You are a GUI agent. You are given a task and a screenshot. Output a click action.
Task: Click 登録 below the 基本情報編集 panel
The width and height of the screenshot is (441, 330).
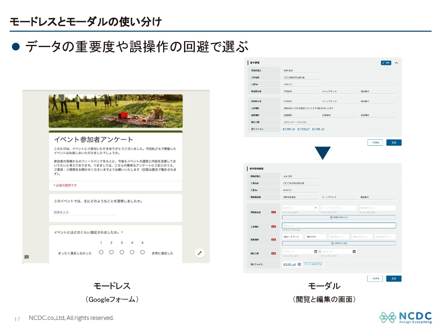pyautogui.click(x=394, y=278)
